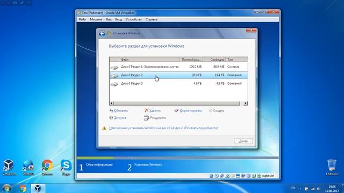Select Диск 0 Раздел 1 row
The image size is (344, 193).
(178, 67)
